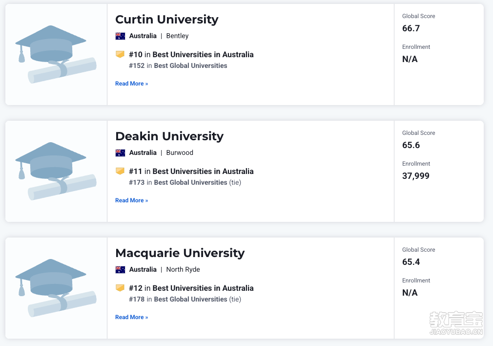Click the gold badge icon beside #10 ranking

click(120, 54)
